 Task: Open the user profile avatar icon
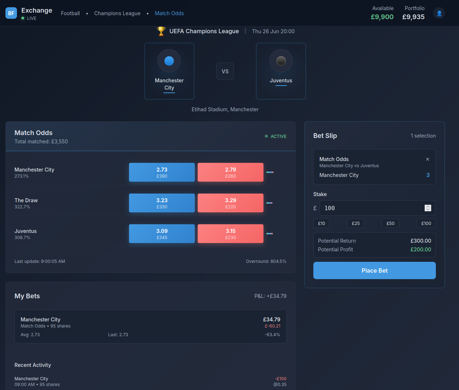[x=439, y=13]
